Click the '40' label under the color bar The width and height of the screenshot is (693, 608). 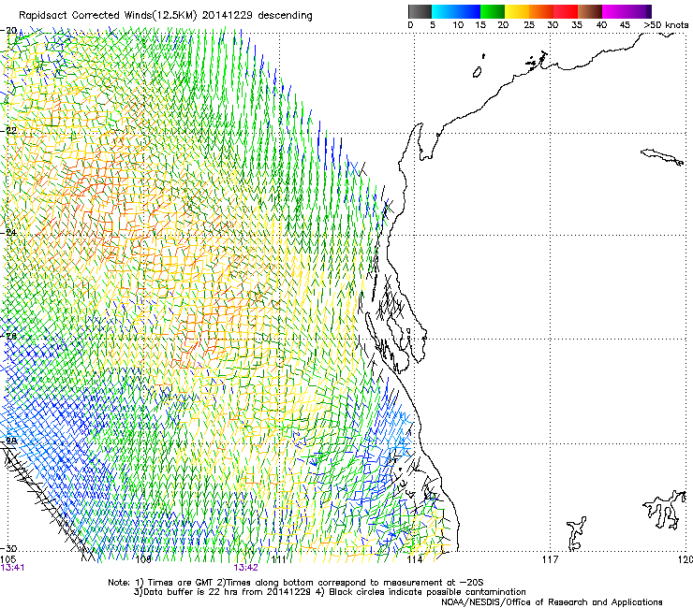601,25
